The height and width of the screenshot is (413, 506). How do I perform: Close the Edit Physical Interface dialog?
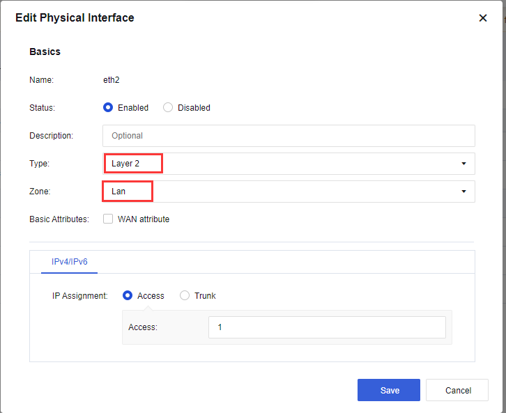click(483, 18)
